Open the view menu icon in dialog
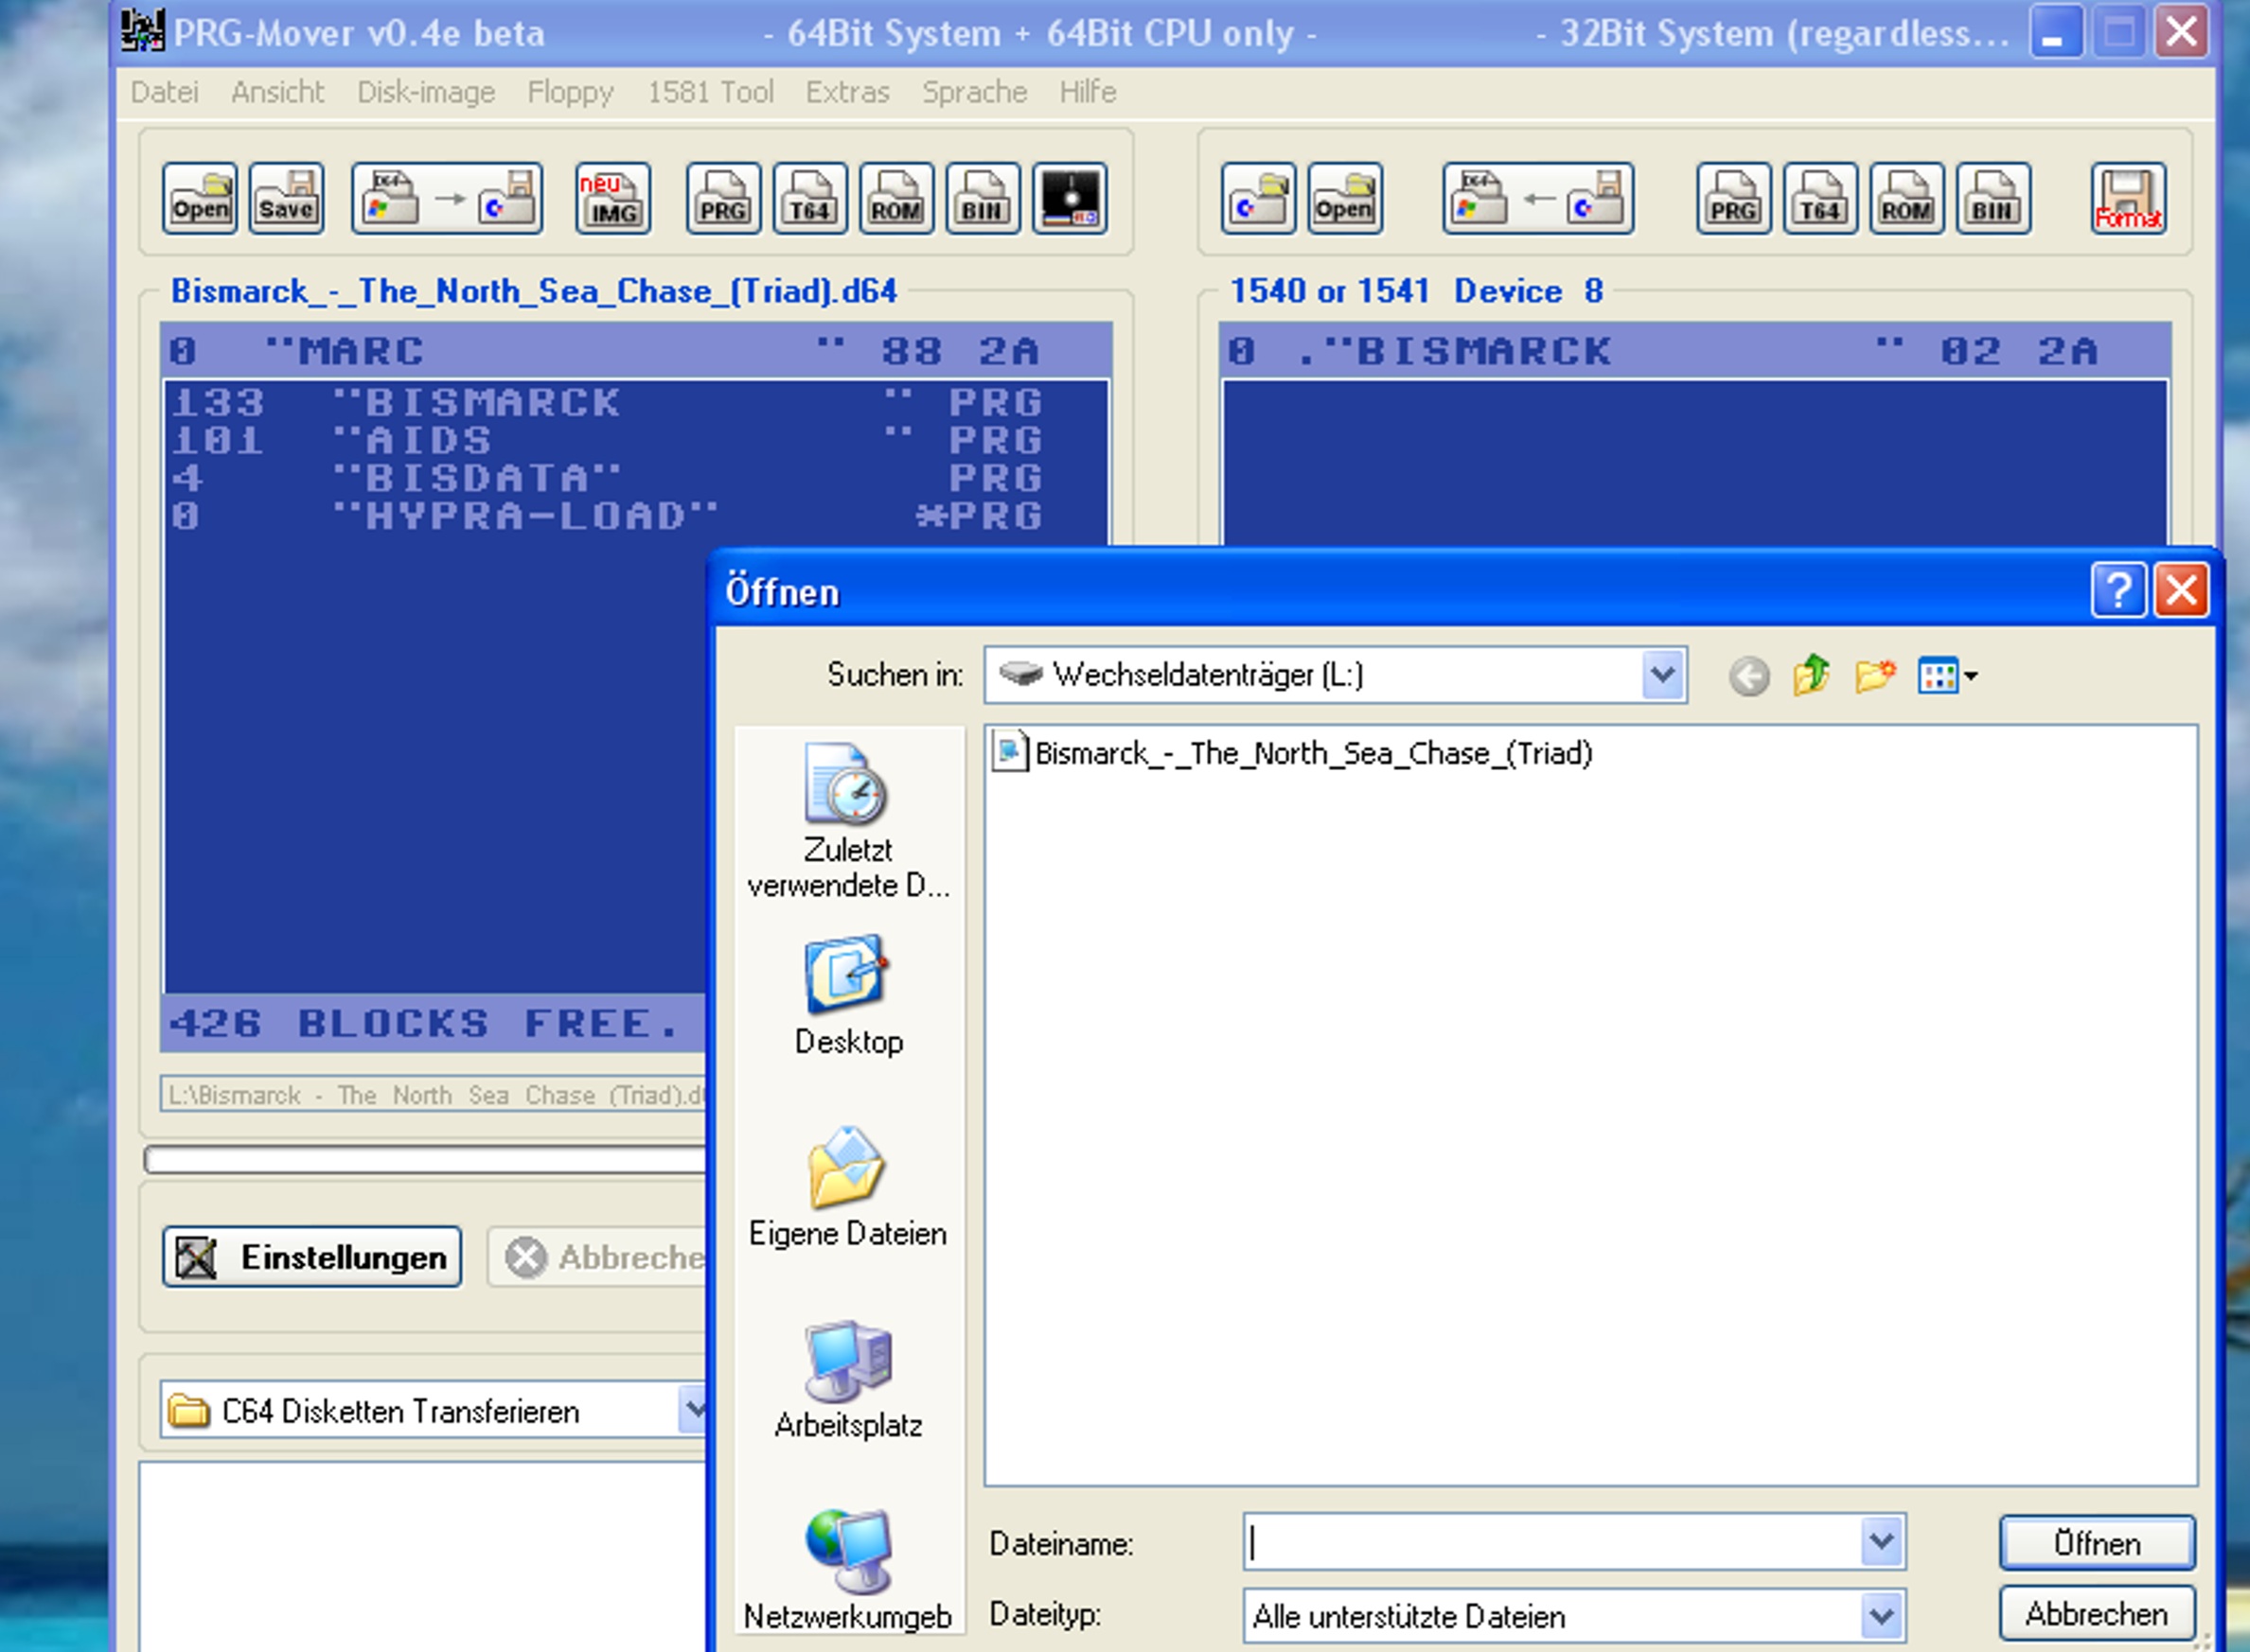This screenshot has width=2250, height=1652. click(x=1946, y=676)
